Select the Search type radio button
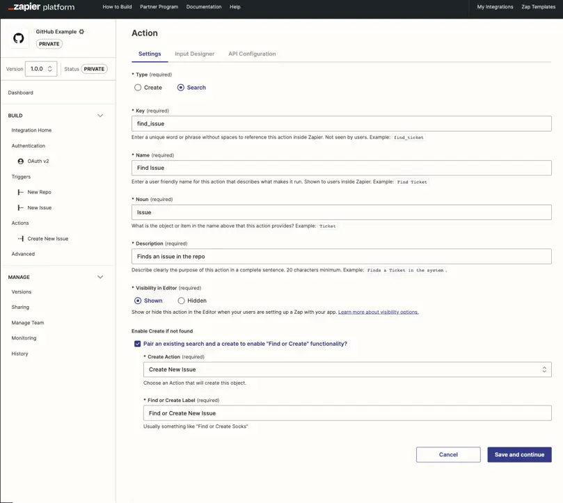 (x=181, y=88)
